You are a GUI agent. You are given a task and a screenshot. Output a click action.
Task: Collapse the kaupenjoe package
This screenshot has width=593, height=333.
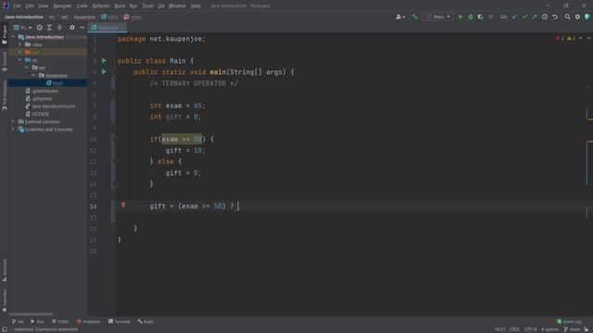point(33,76)
